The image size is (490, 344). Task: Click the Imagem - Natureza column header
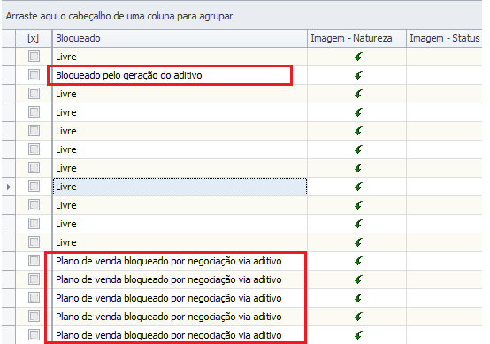(x=356, y=38)
